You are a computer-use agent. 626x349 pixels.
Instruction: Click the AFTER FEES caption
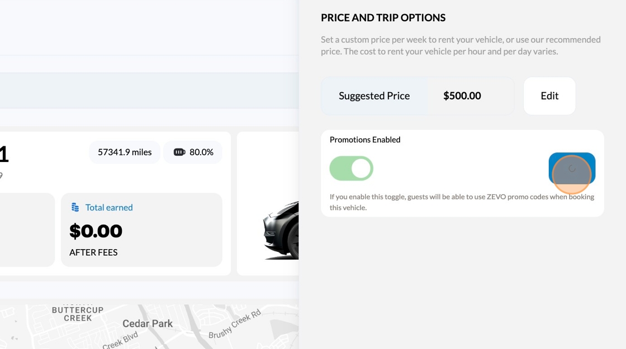click(93, 252)
